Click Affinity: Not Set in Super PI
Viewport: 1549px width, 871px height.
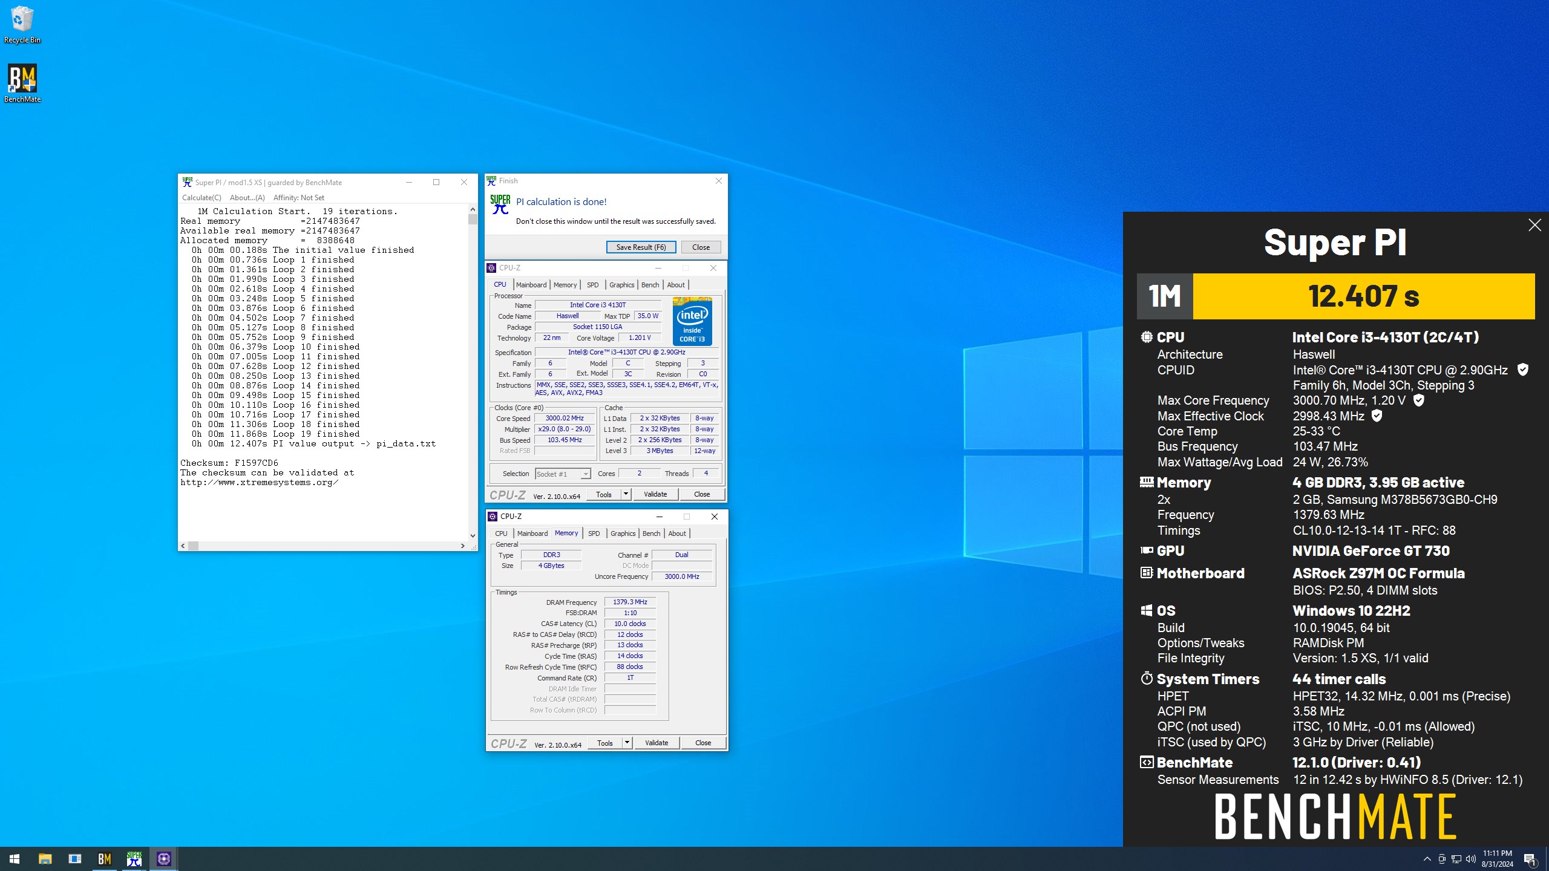(298, 198)
